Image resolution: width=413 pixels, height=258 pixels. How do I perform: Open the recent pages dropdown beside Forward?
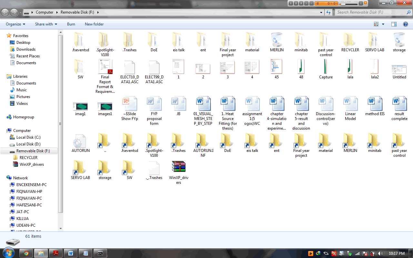coord(20,13)
